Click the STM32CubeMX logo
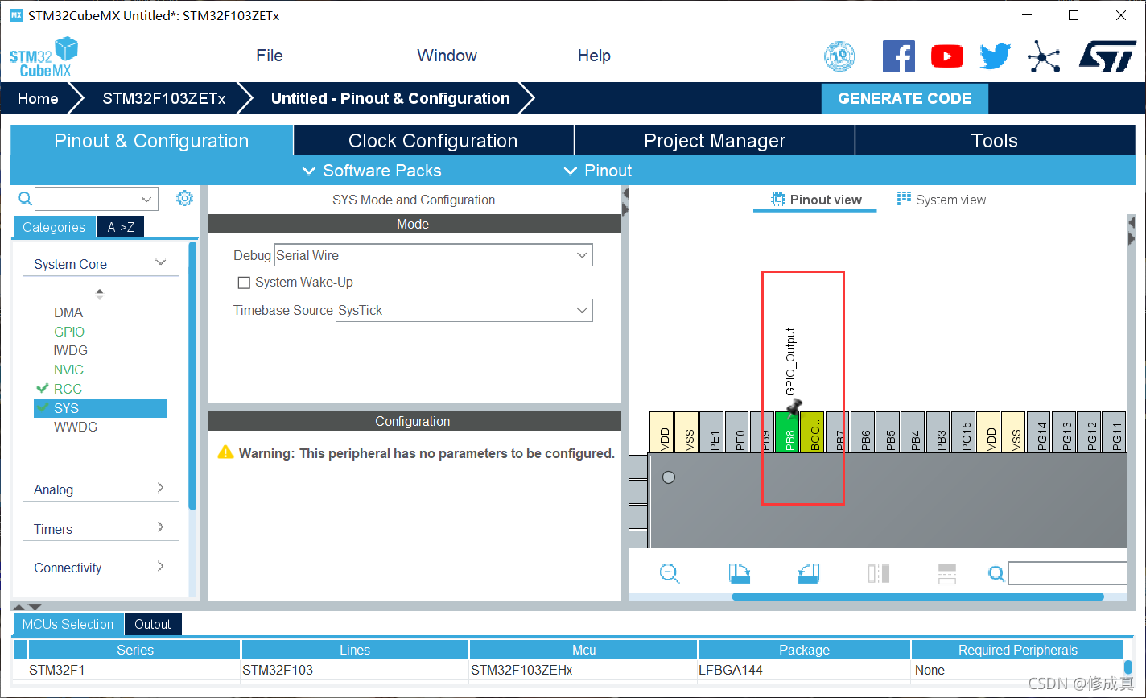This screenshot has height=698, width=1146. pyautogui.click(x=44, y=57)
